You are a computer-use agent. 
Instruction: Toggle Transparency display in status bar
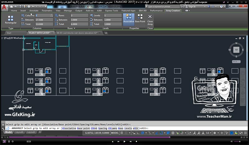click(x=173, y=133)
